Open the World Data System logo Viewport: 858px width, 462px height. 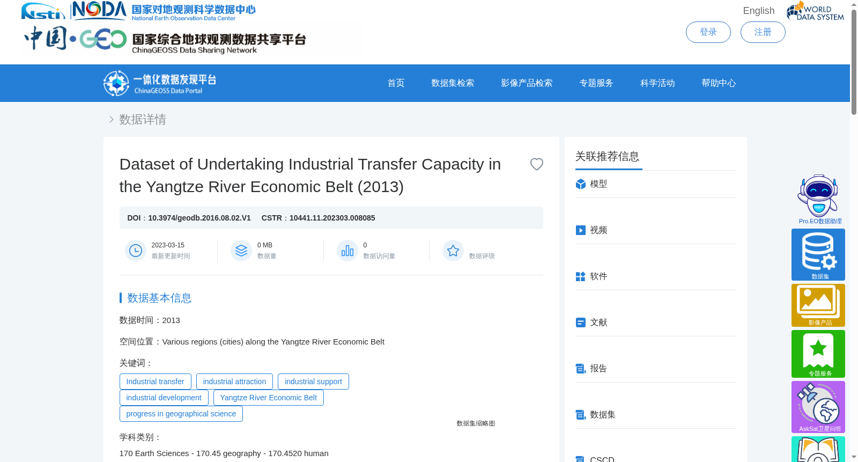(x=815, y=11)
